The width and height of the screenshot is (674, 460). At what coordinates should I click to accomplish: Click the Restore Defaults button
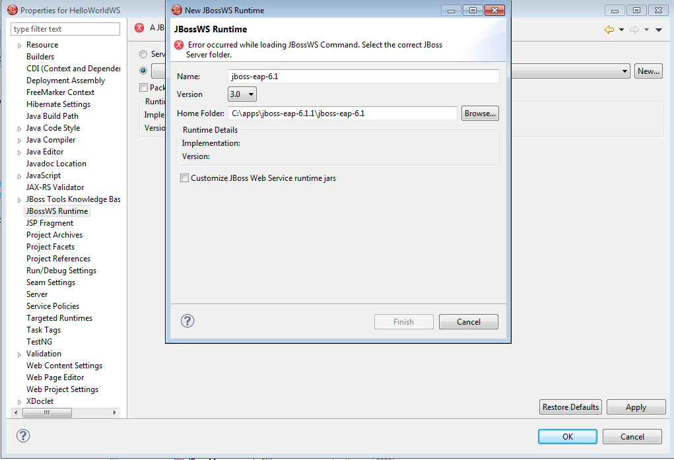(570, 407)
